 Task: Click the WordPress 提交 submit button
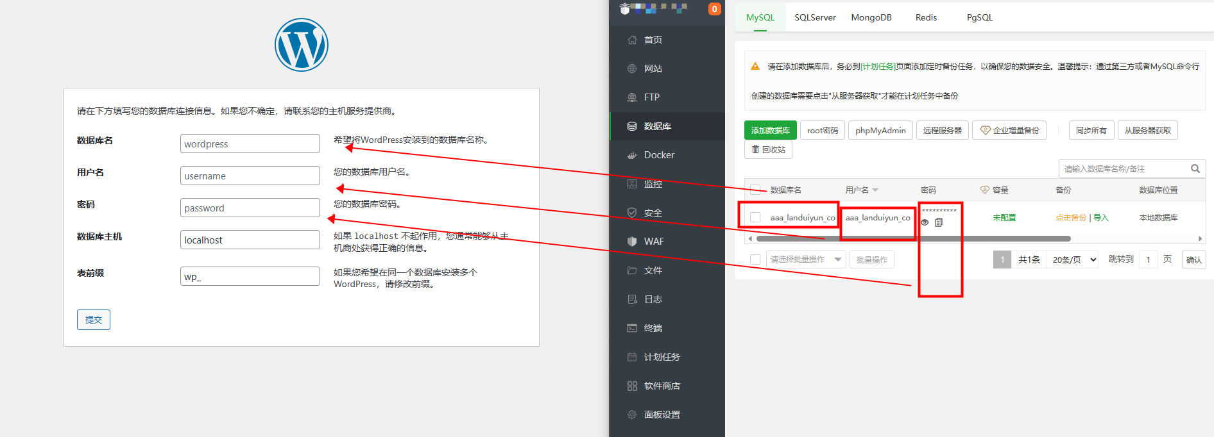pos(94,320)
